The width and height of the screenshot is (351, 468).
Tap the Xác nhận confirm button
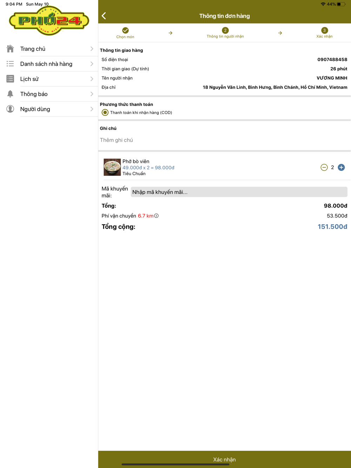coord(225,459)
